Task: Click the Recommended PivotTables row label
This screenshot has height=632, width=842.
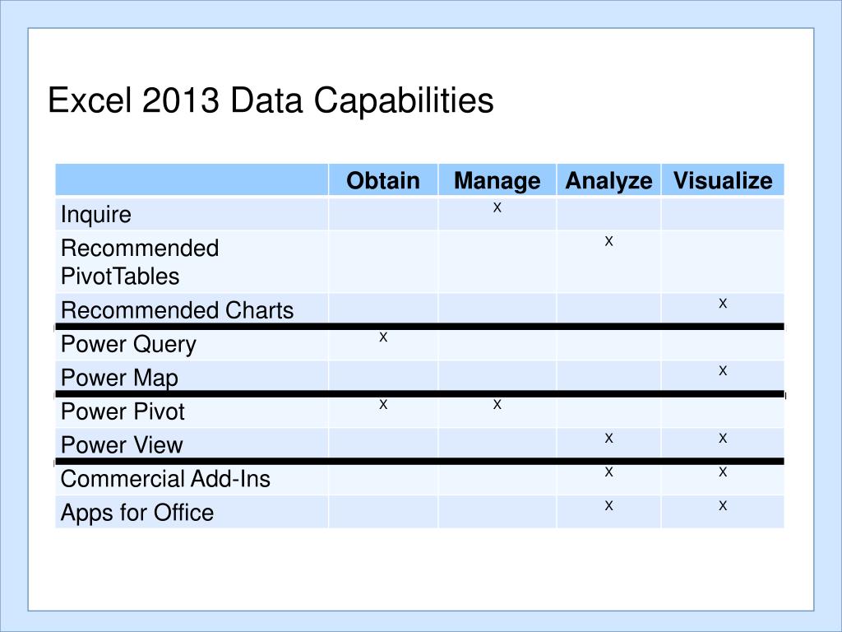Action: coord(140,263)
